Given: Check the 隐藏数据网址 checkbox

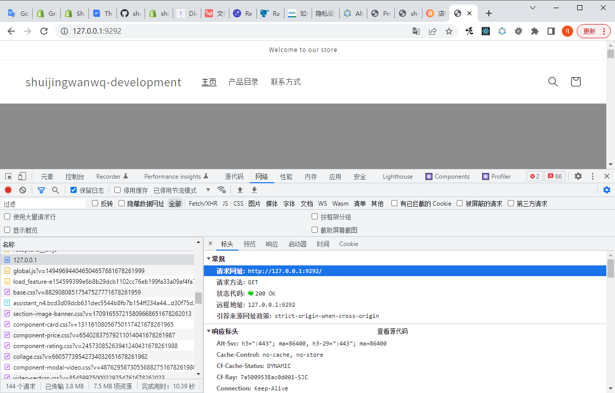Looking at the screenshot, I should coord(122,203).
